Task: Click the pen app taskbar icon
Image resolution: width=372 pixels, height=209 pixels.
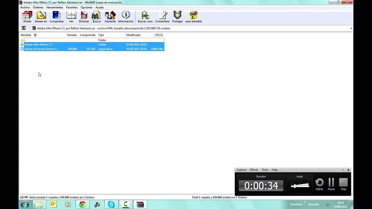Action: click(97, 204)
